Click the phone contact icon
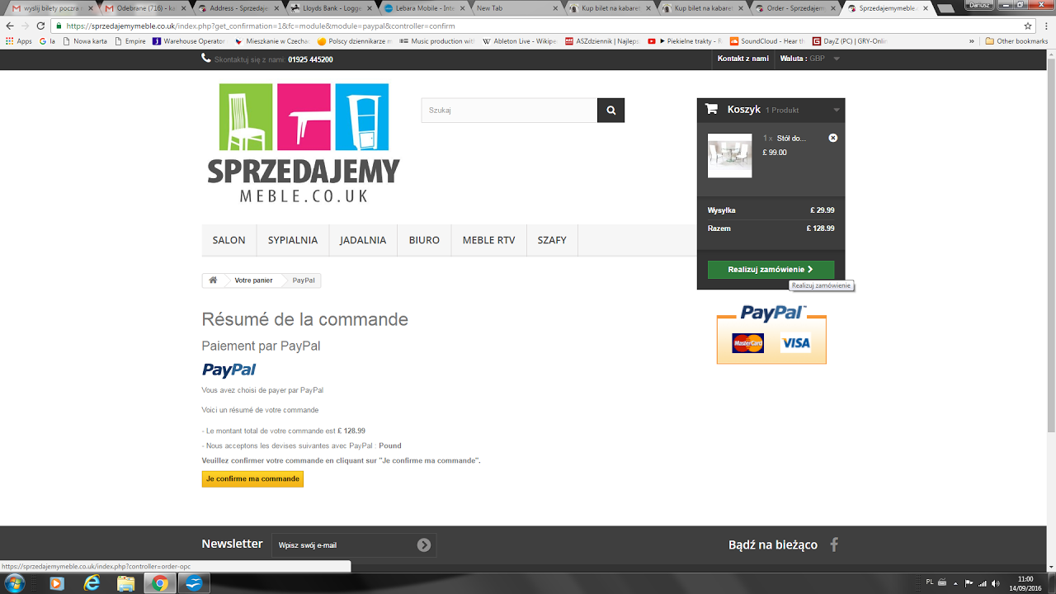The height and width of the screenshot is (594, 1056). point(206,59)
